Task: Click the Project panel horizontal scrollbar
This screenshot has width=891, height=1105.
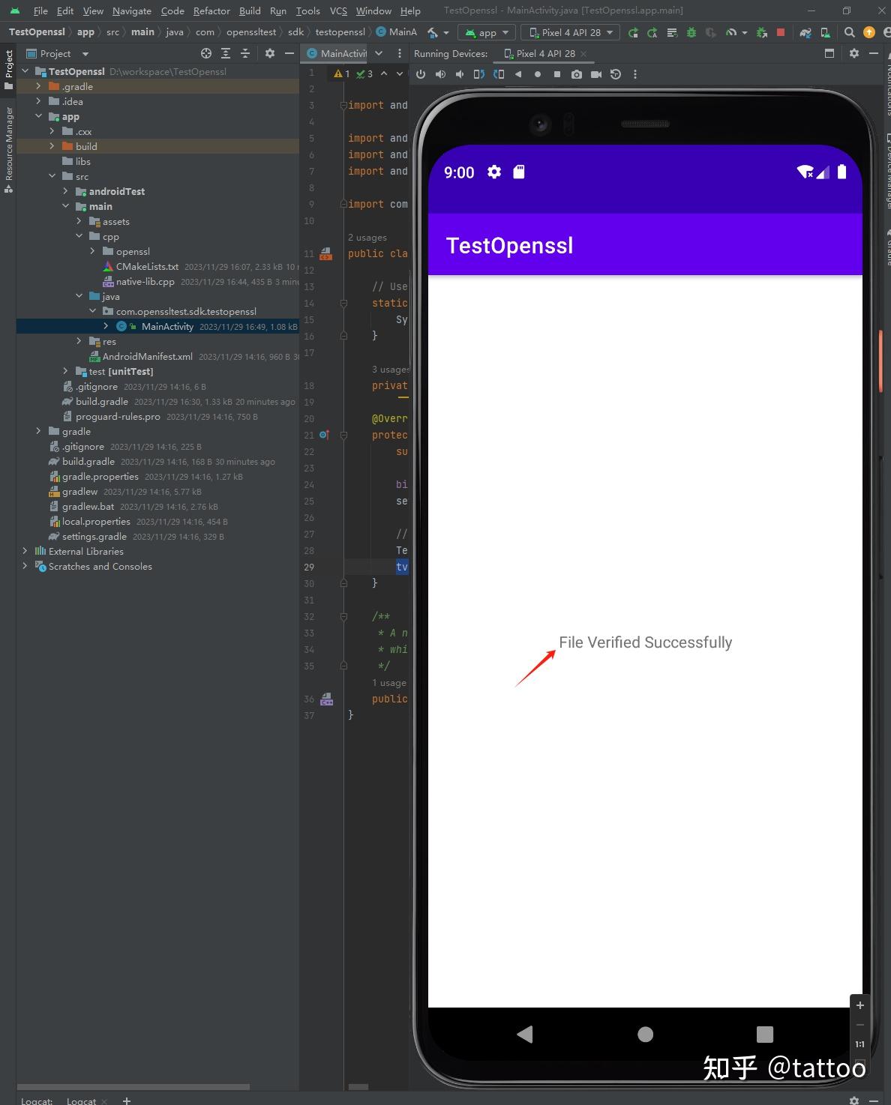Action: point(133,1086)
